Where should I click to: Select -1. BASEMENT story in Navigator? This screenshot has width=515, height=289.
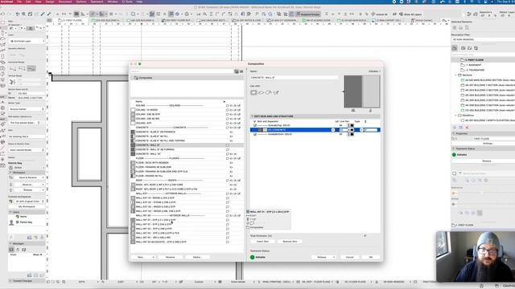tap(473, 65)
